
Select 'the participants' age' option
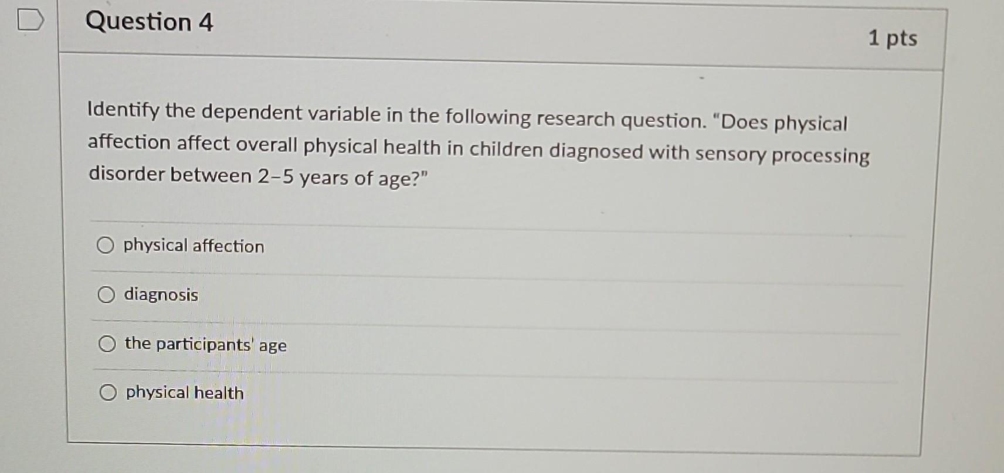pos(106,344)
